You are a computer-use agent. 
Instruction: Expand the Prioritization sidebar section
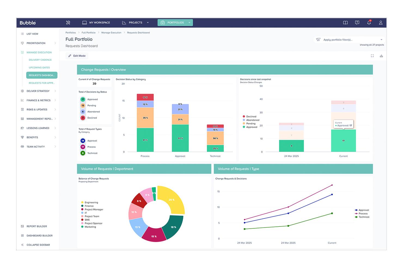coord(55,43)
